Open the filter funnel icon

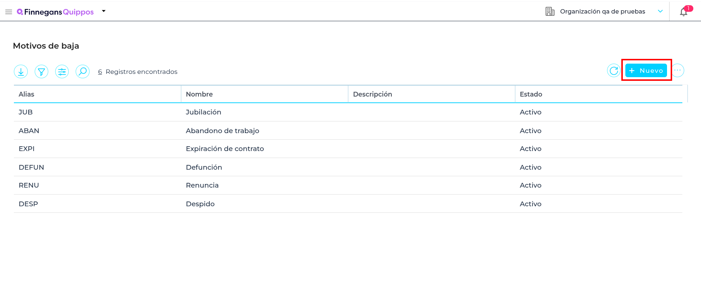41,72
